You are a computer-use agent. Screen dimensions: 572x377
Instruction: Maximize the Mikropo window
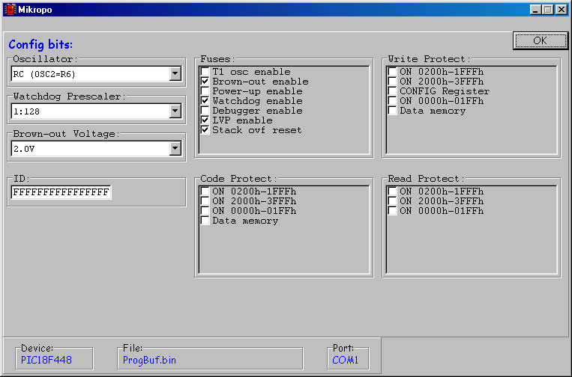point(547,10)
